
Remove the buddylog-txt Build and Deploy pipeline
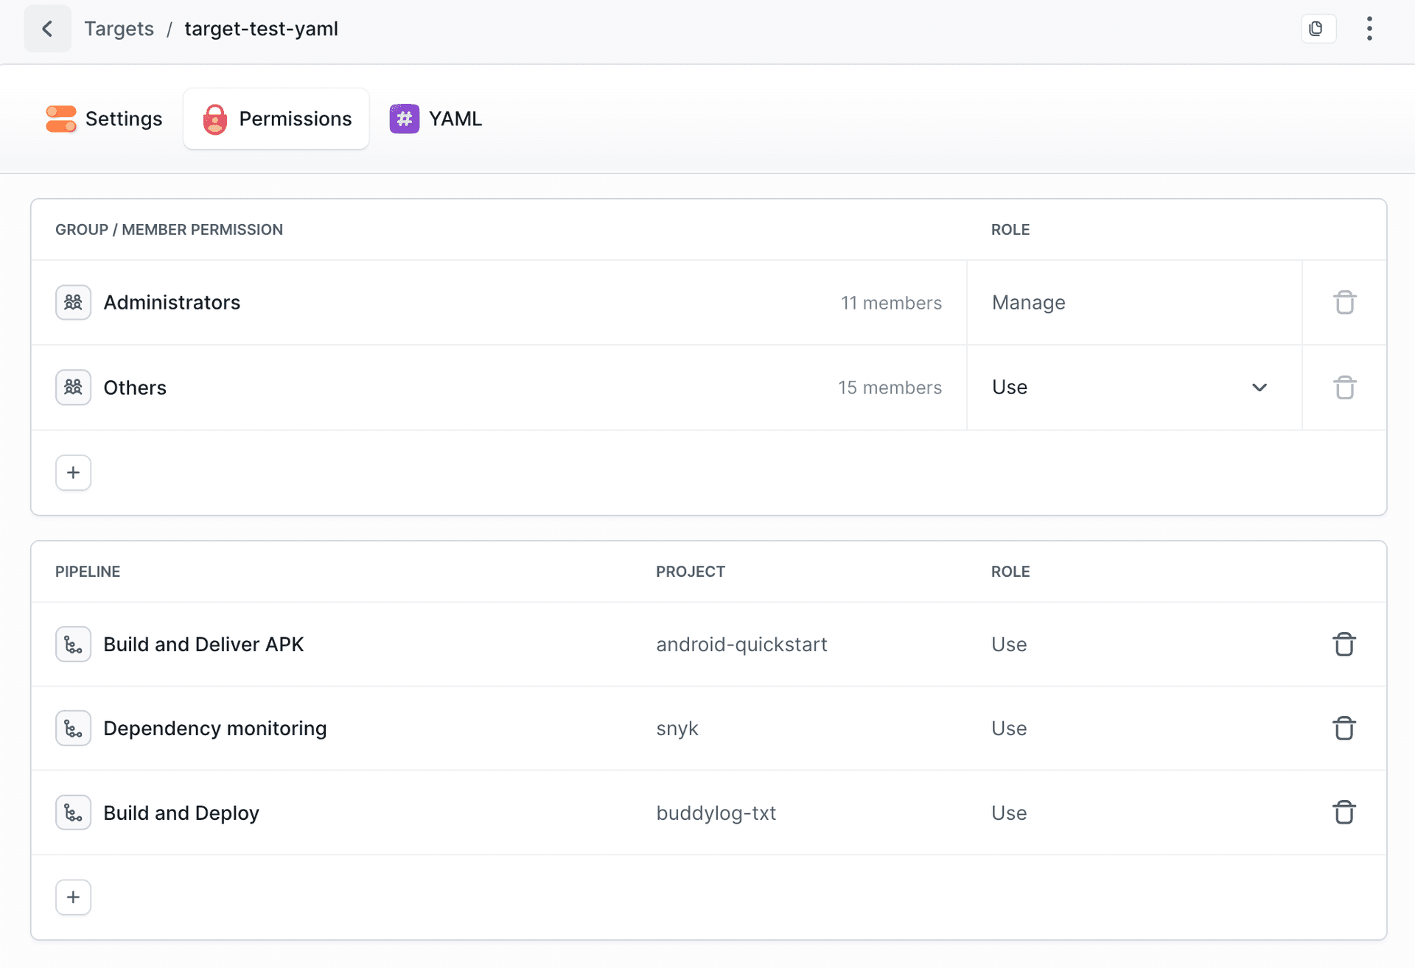[1344, 812]
